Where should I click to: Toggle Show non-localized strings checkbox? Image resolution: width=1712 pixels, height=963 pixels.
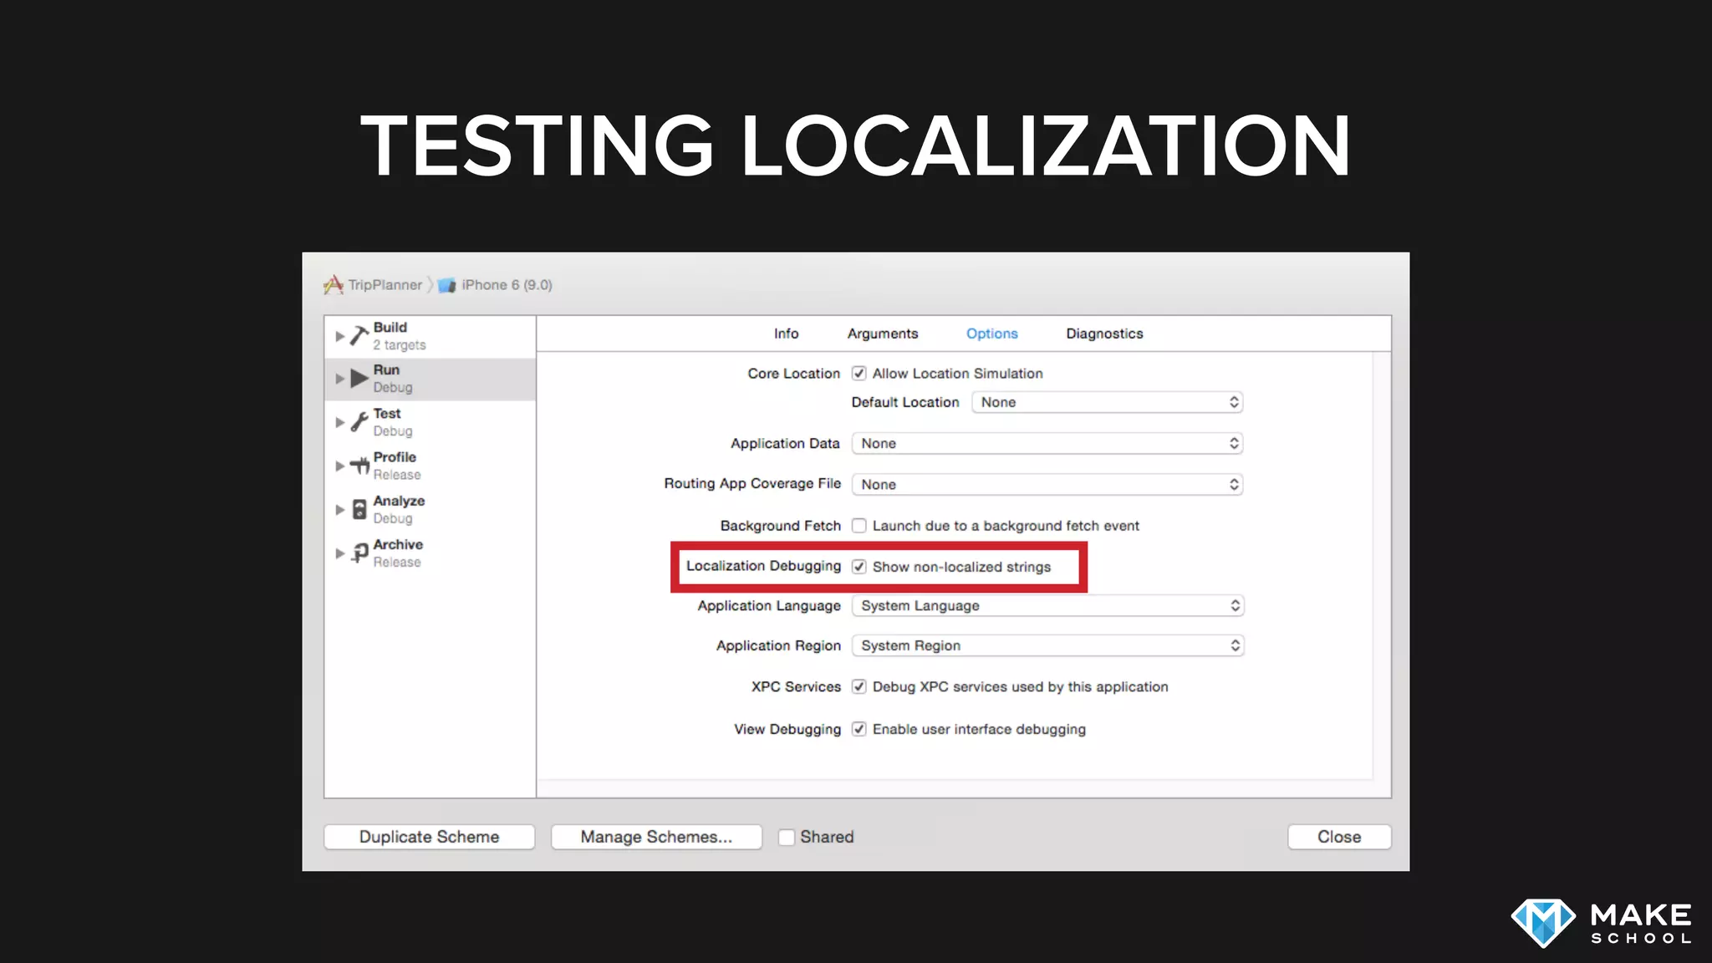coord(859,567)
